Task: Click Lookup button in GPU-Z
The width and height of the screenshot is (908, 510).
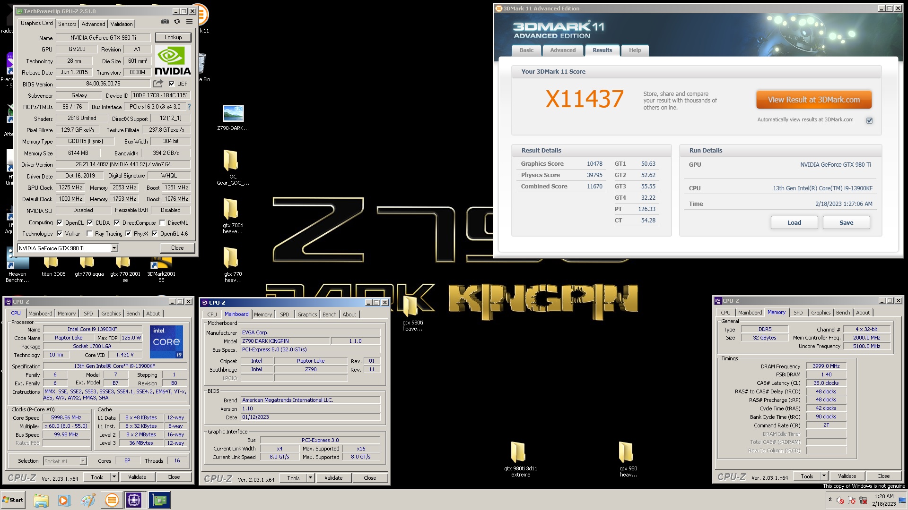Action: (173, 37)
